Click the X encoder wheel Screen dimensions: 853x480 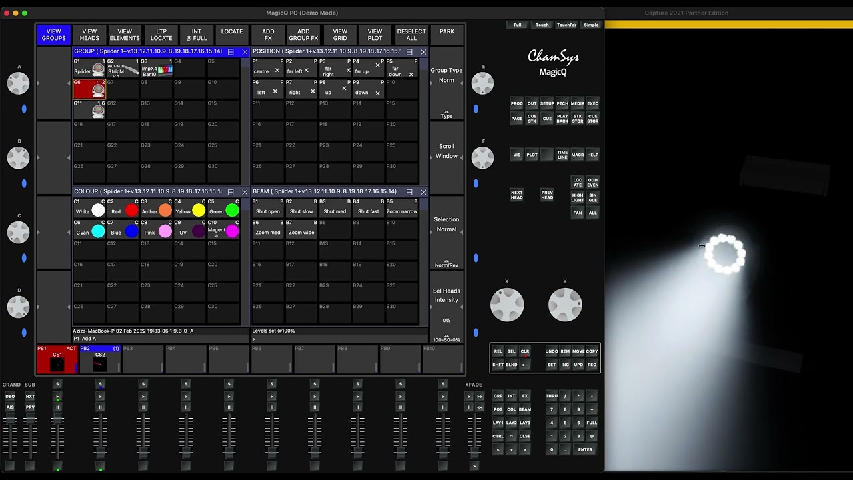point(507,305)
